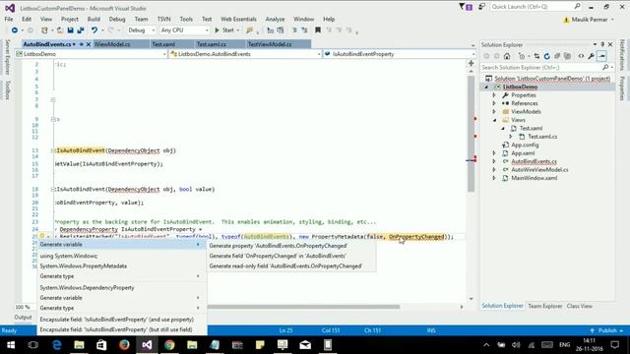The image size is (630, 354).
Task: Collapse the Views folder
Action: tap(494, 120)
